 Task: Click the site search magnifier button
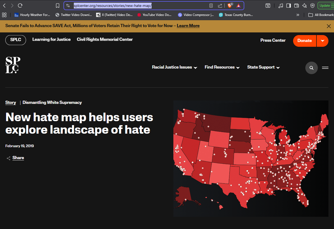point(311,68)
